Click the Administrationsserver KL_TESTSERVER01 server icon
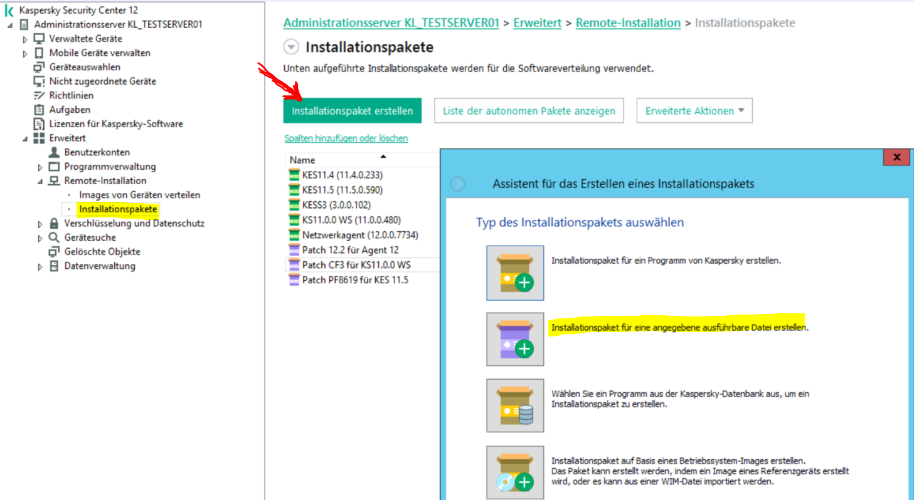 [24, 25]
